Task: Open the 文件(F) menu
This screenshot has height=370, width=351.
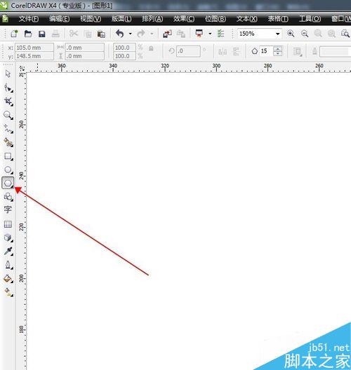Action: coord(29,19)
